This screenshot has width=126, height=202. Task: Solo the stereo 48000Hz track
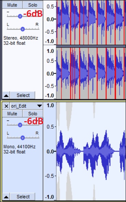point(33,5)
